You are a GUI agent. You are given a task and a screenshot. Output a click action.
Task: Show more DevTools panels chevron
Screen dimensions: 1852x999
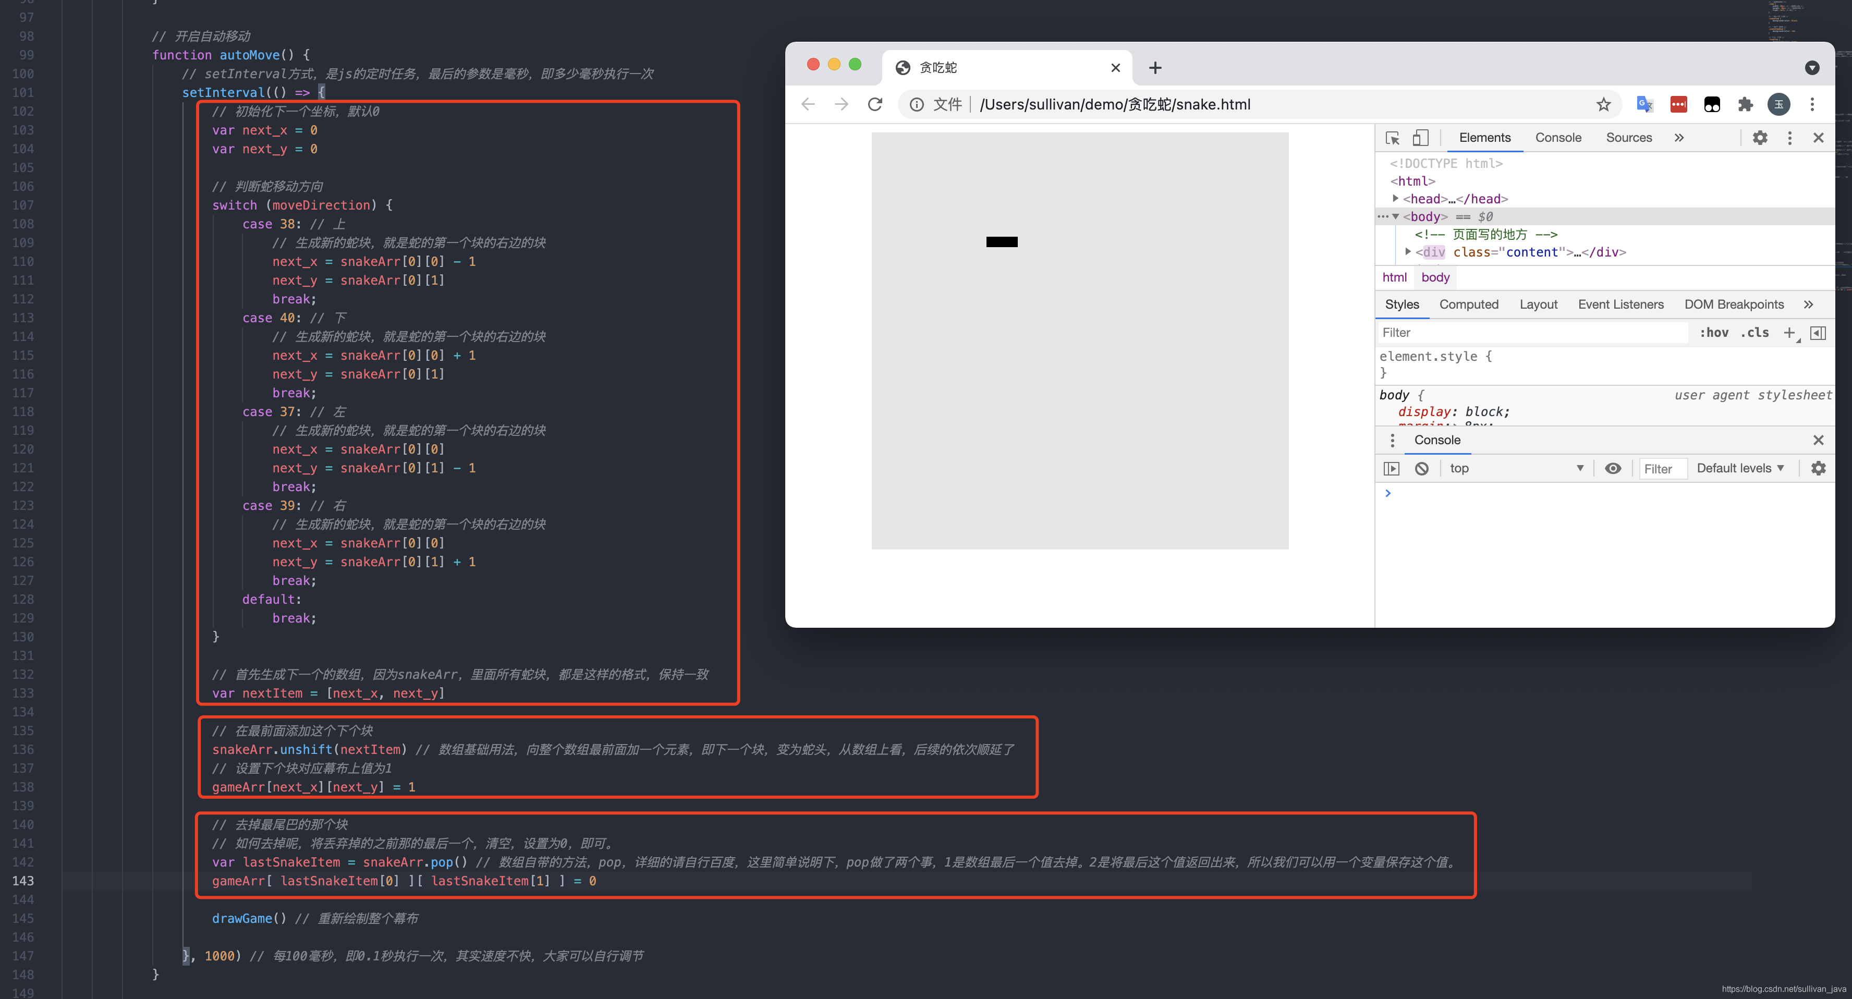point(1679,137)
